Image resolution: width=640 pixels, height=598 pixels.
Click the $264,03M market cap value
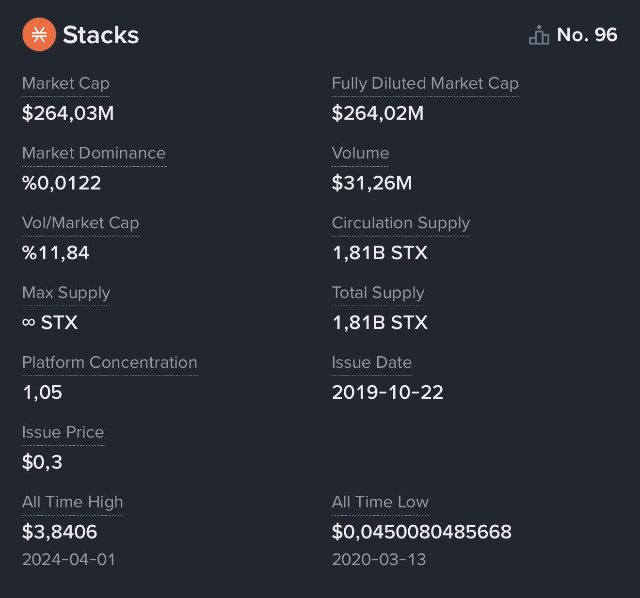point(68,113)
